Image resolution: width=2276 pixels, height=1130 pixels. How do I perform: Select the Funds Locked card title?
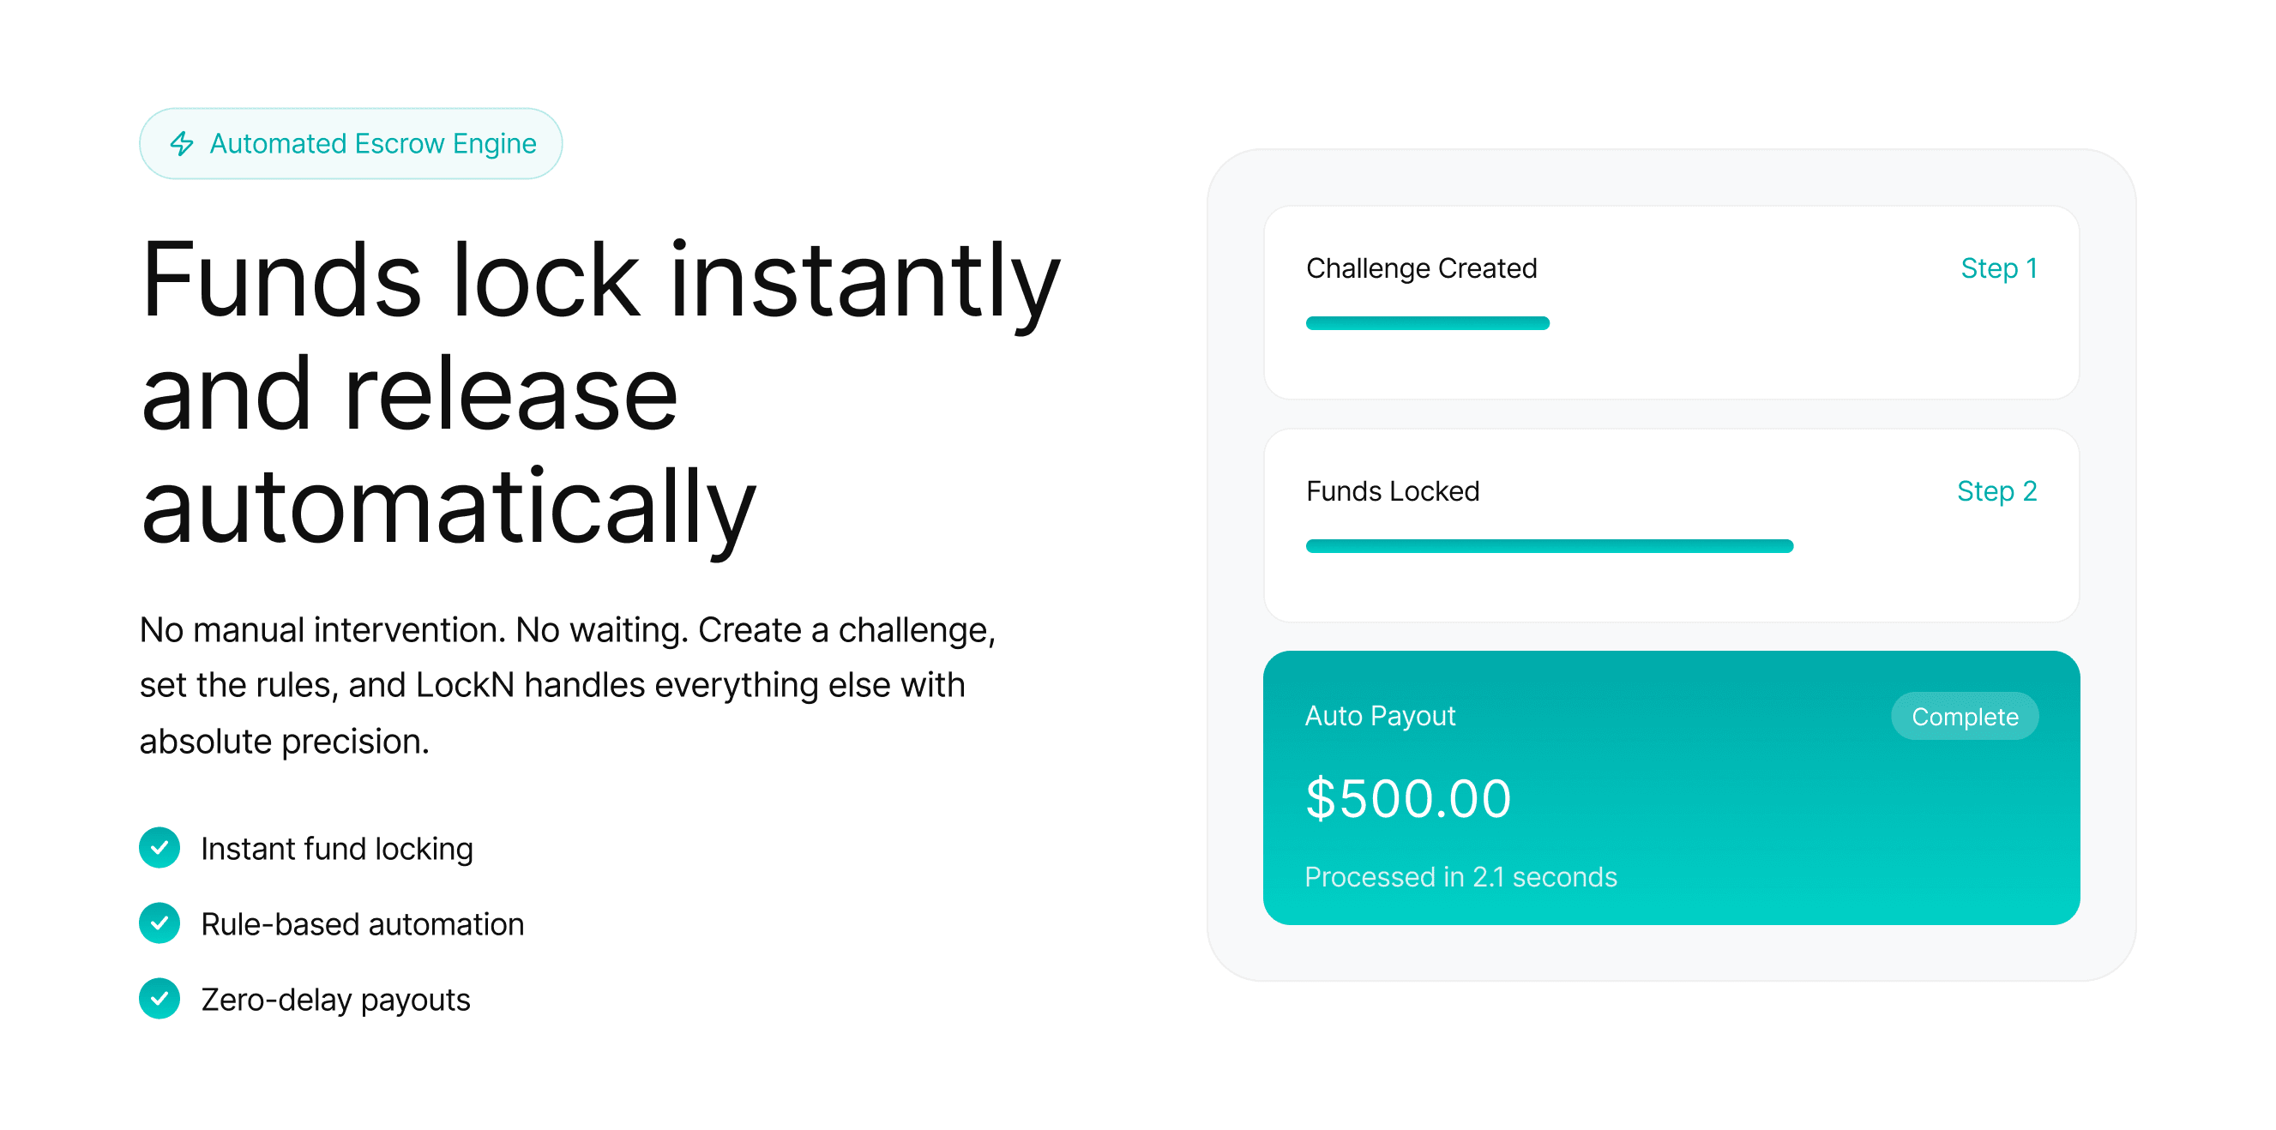(1393, 491)
